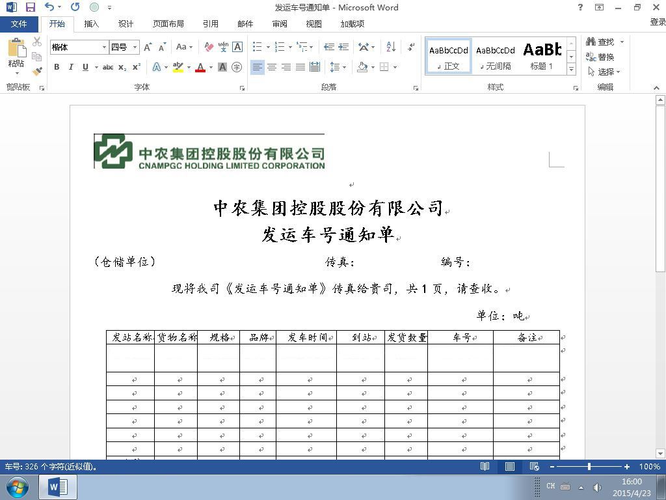Apply character border A icon
This screenshot has width=666, height=500.
(237, 47)
